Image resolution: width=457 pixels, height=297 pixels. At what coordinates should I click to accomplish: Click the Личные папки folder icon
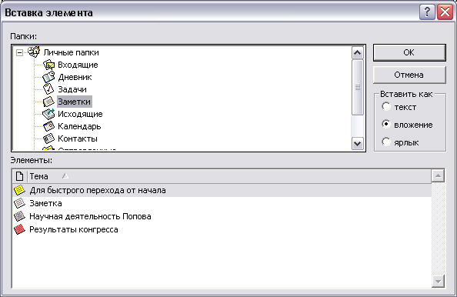34,52
